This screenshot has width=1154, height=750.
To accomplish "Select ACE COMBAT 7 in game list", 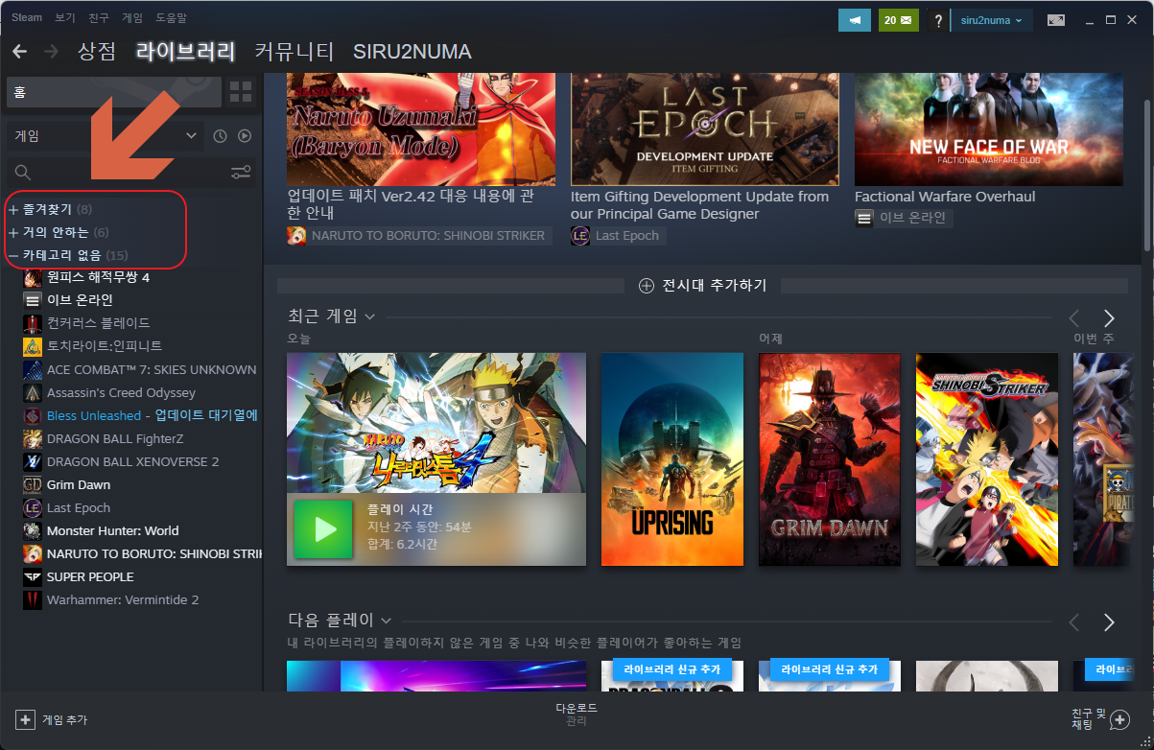I will coord(142,369).
